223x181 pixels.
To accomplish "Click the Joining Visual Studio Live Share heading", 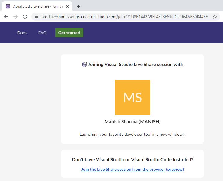I will pyautogui.click(x=136, y=64).
